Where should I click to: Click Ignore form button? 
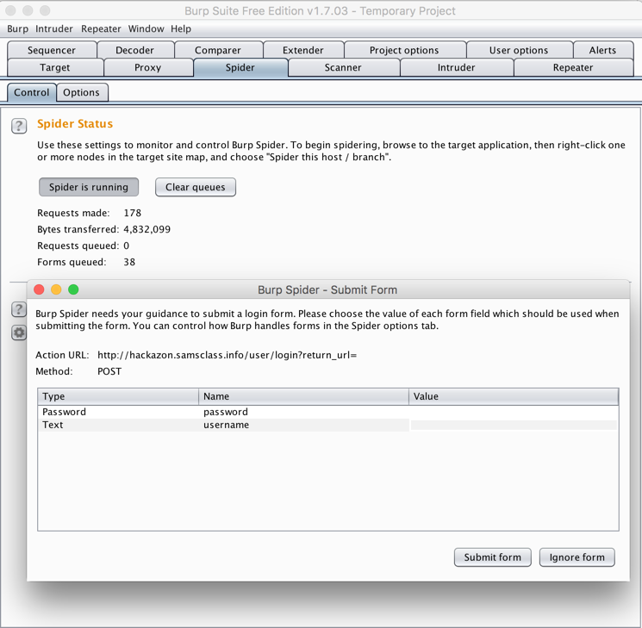[x=577, y=557]
